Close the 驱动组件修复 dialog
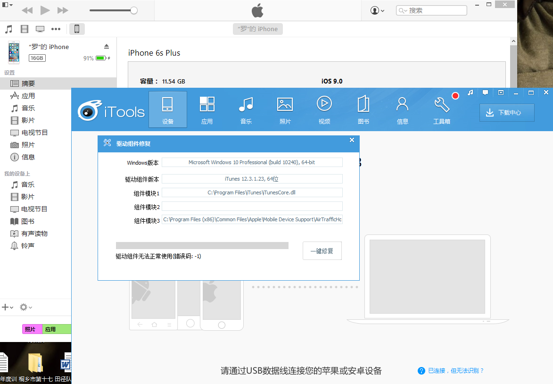Viewport: 553px width, 384px height. (x=352, y=140)
